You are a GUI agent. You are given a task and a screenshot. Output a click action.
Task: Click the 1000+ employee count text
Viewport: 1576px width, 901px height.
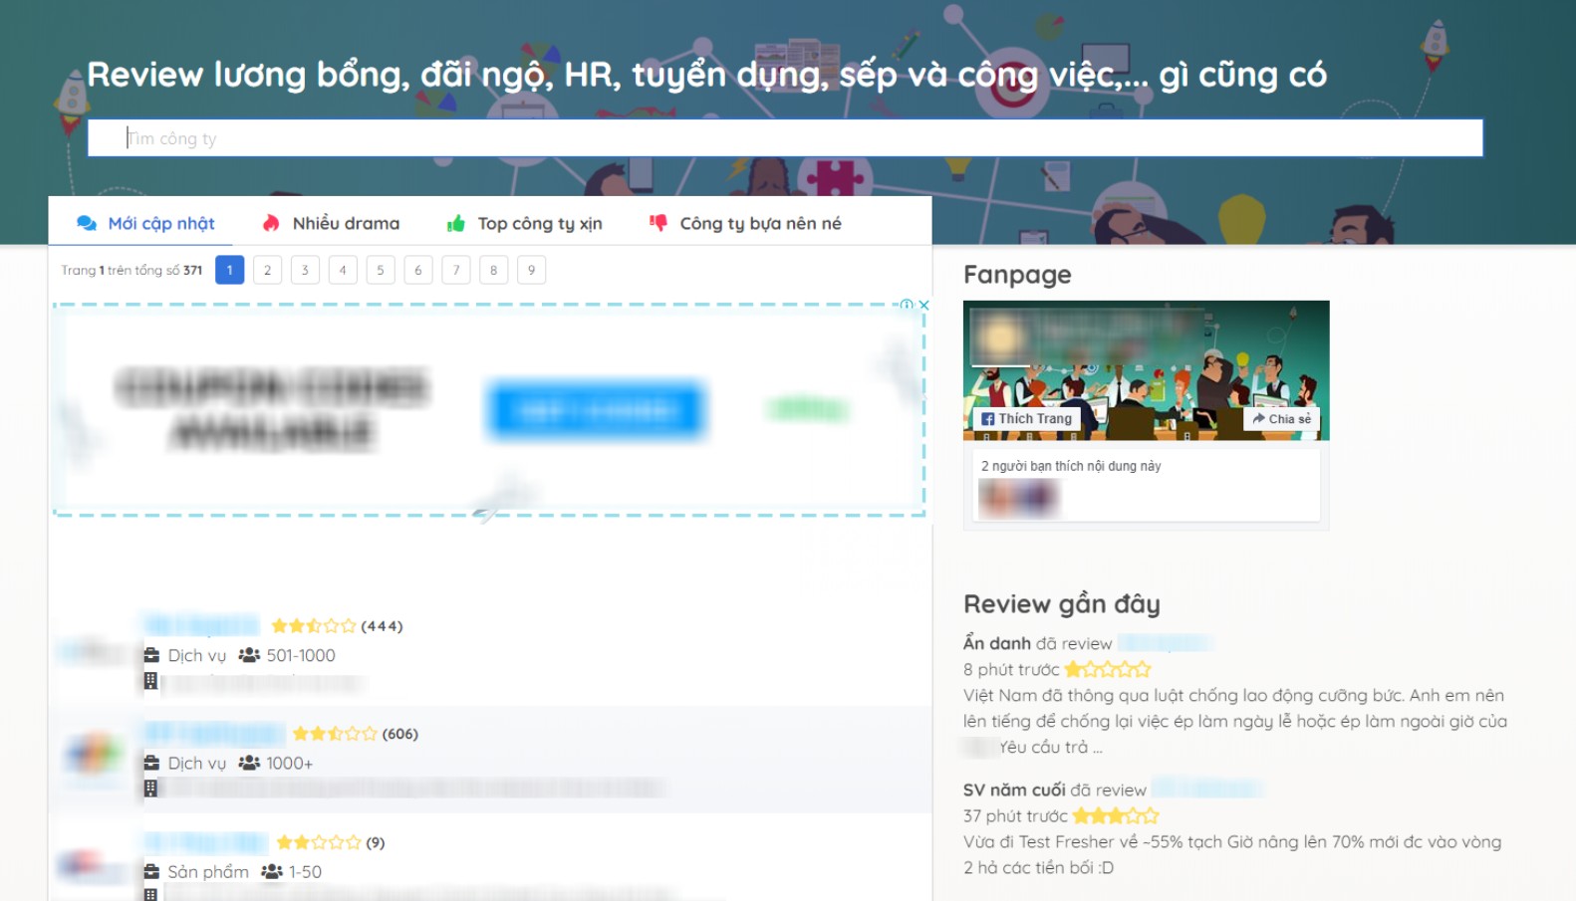(289, 763)
